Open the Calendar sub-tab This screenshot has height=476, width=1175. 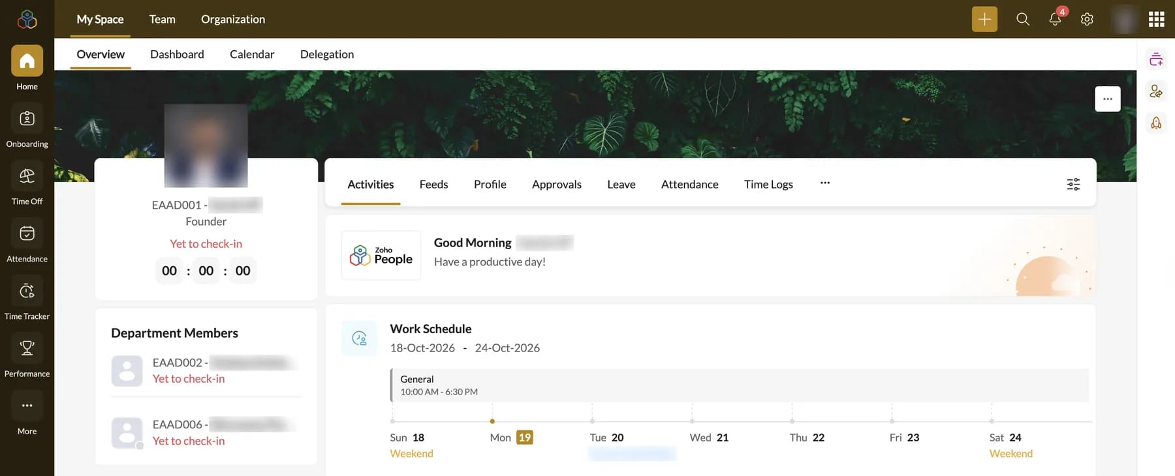[252, 54]
